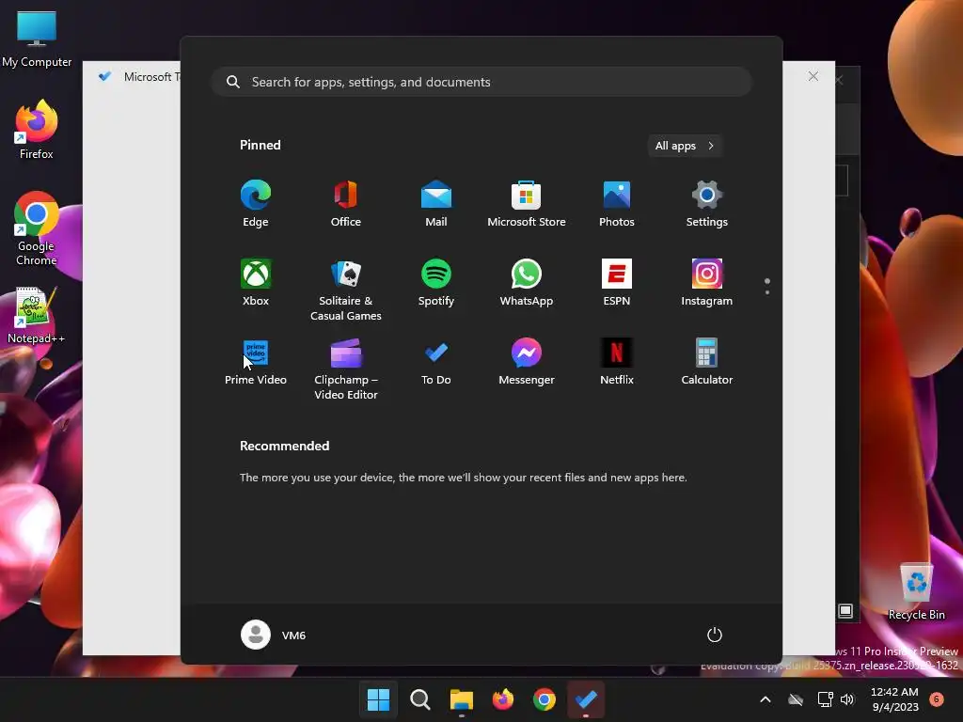Select the Google Chrome desktop shortcut
Screen dimensions: 963x722
pos(37,228)
